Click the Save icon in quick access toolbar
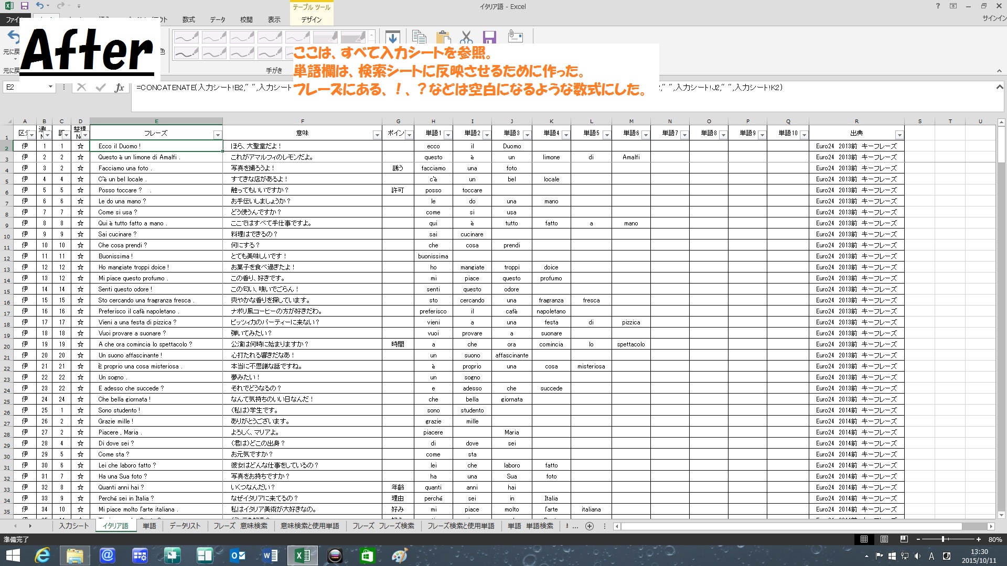The height and width of the screenshot is (566, 1007). coord(24,6)
